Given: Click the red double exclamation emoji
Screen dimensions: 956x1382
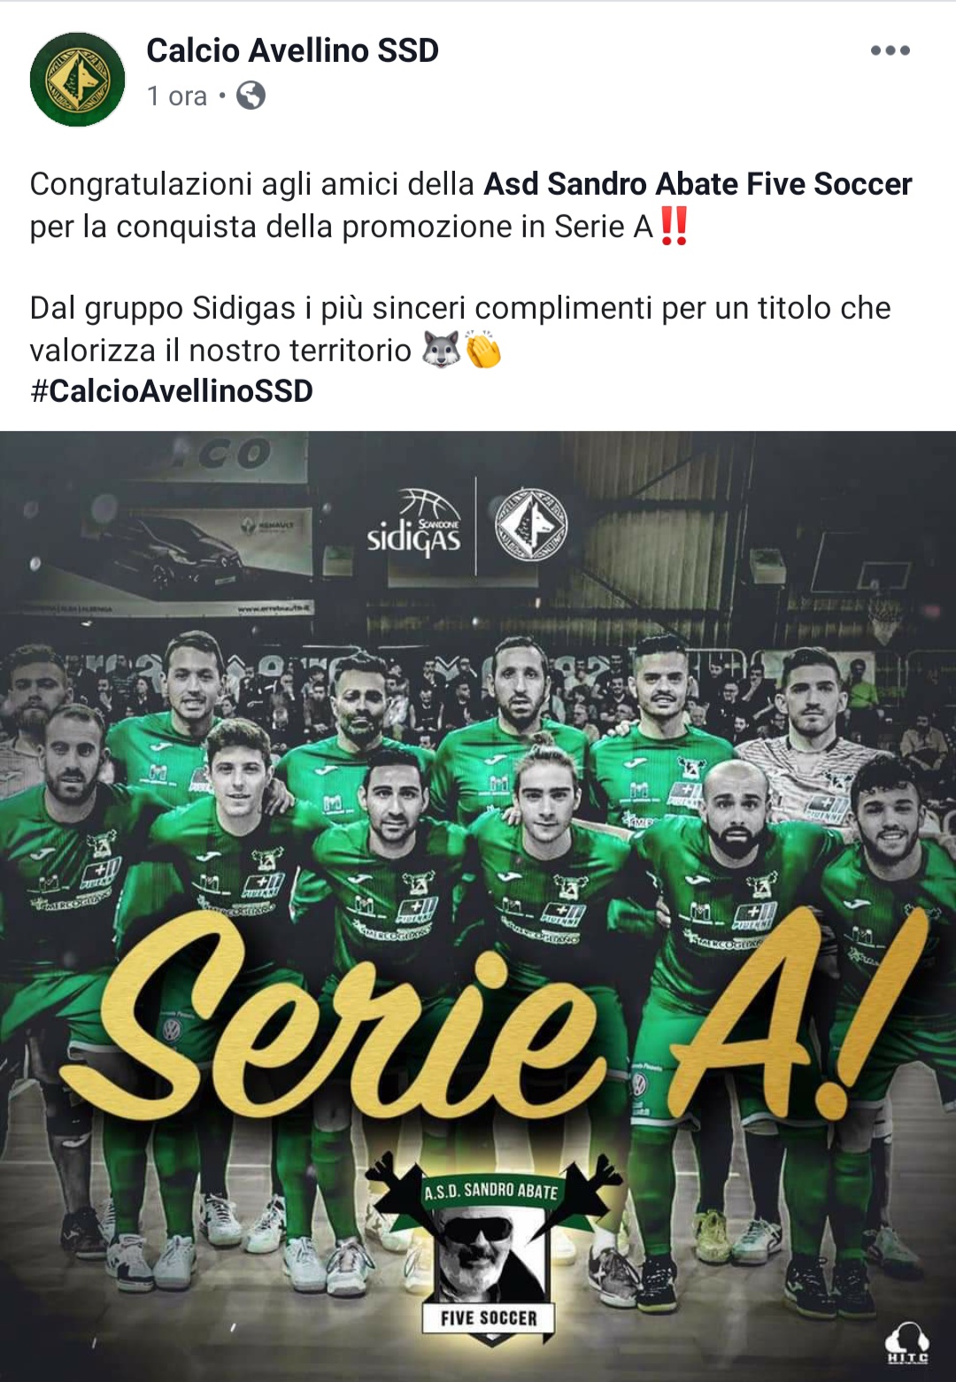Looking at the screenshot, I should [675, 226].
